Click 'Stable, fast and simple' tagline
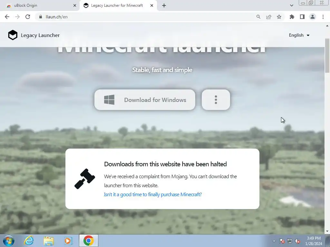This screenshot has width=330, height=247. tap(162, 70)
